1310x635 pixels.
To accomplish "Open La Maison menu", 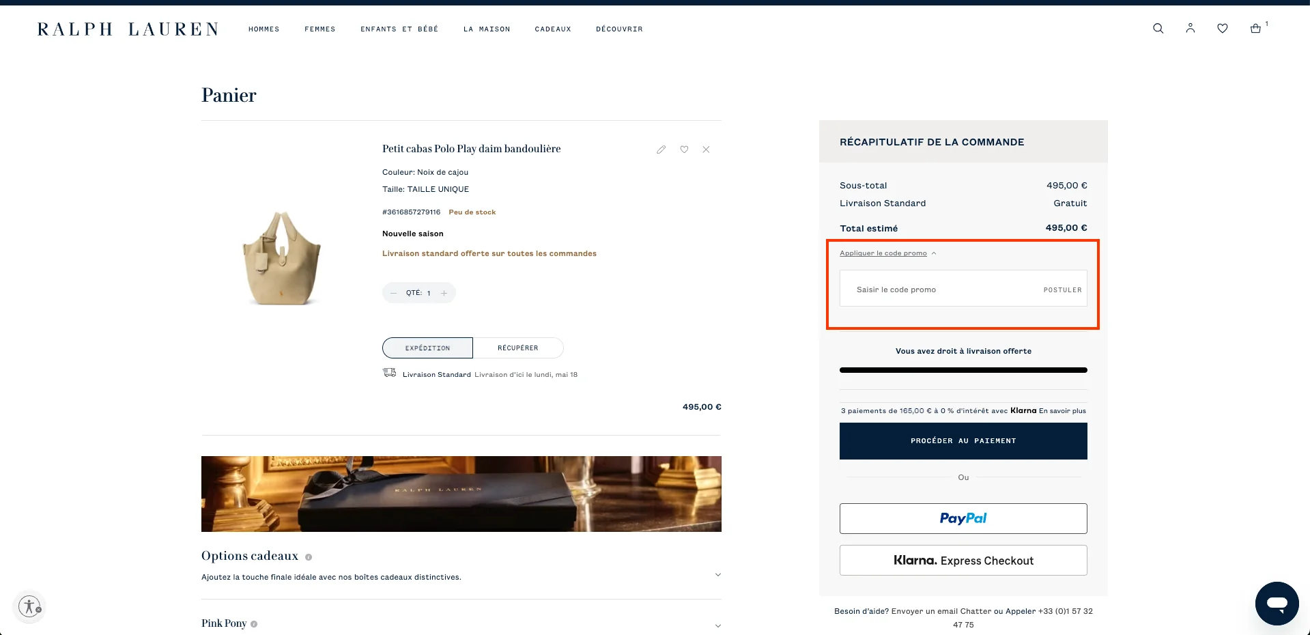I will (x=487, y=29).
